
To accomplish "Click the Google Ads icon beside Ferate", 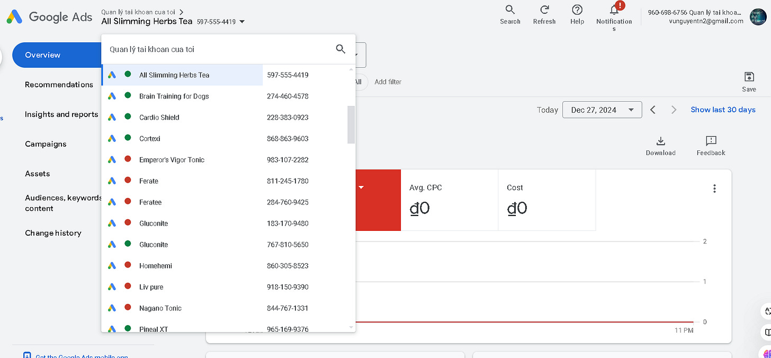I will click(112, 181).
